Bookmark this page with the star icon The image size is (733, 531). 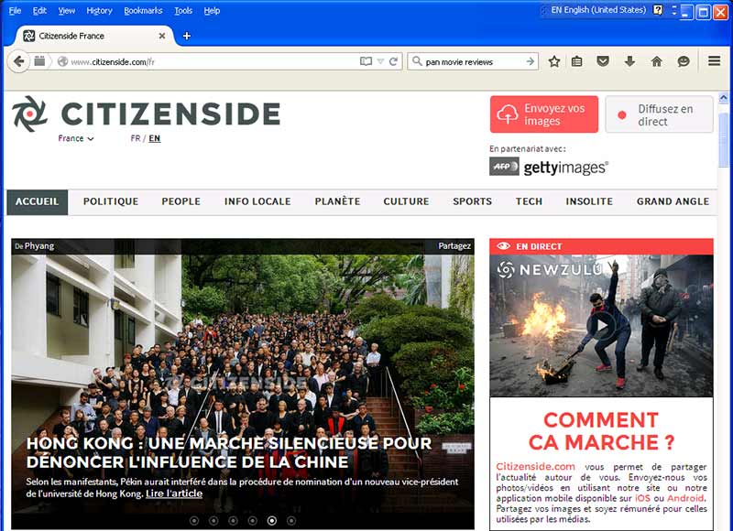point(554,61)
